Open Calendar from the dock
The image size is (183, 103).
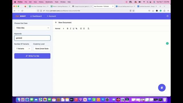pyautogui.click(x=54, y=100)
